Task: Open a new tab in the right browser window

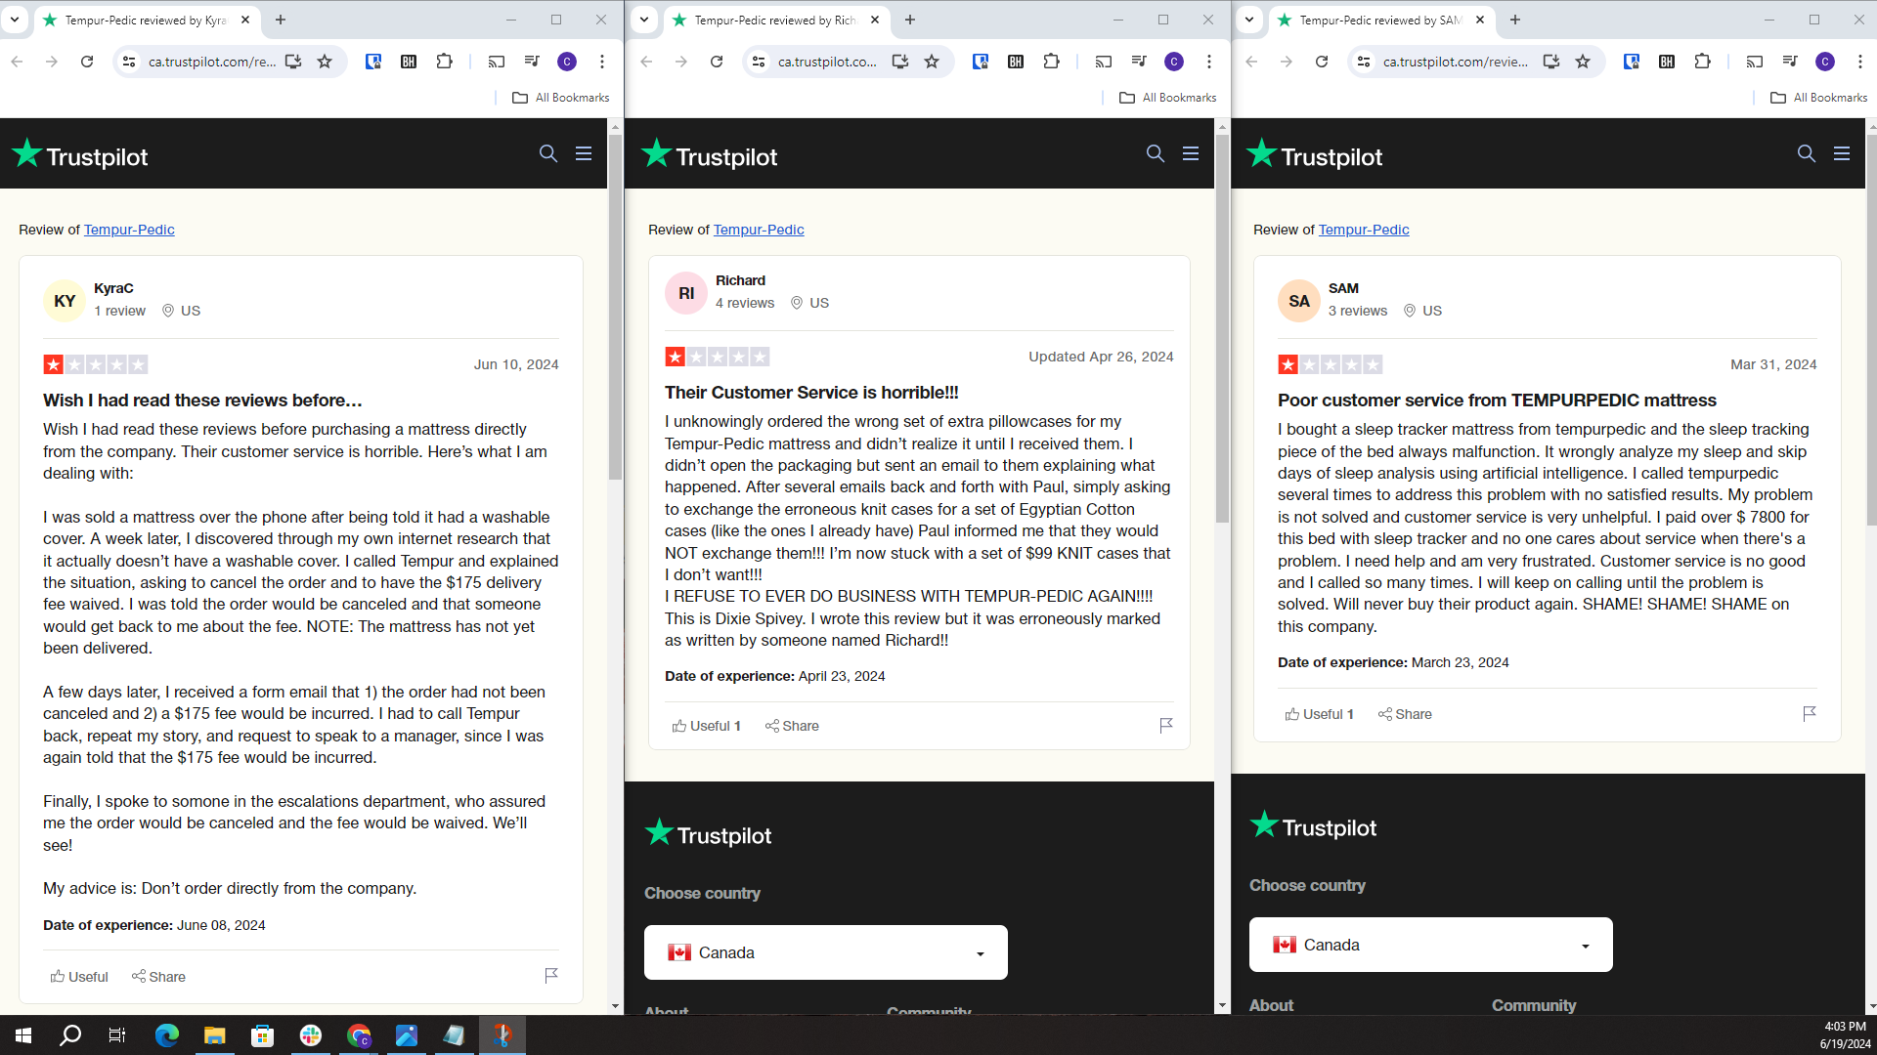Action: (x=1515, y=20)
